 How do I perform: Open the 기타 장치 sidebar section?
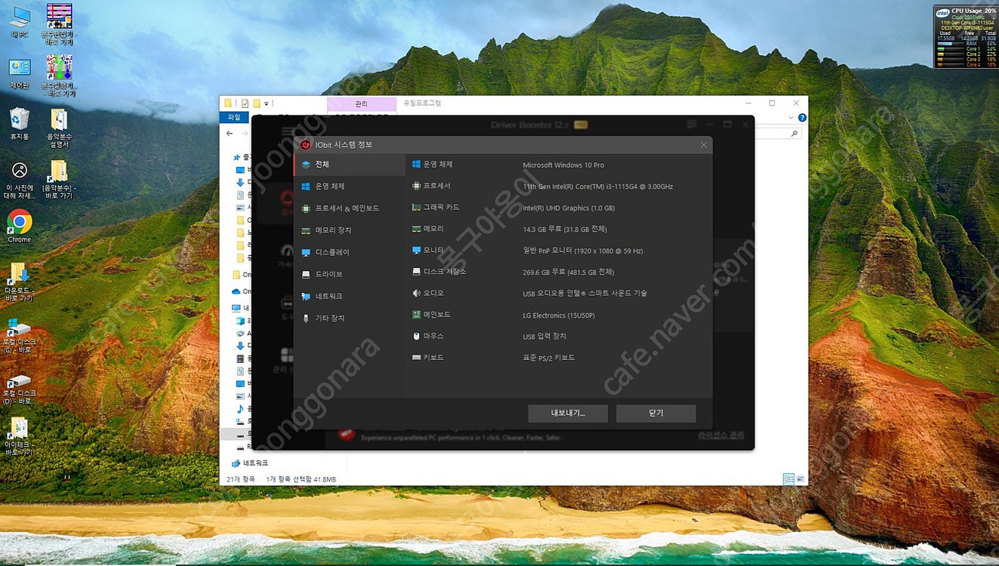coord(329,318)
